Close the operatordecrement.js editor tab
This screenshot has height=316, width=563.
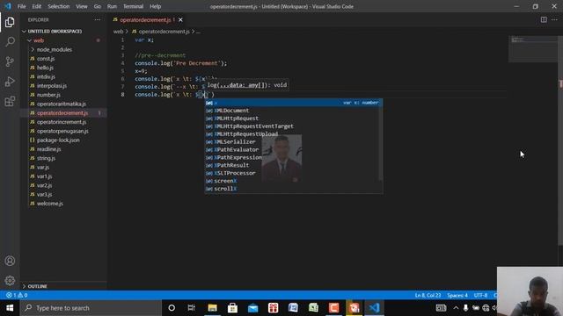(180, 19)
